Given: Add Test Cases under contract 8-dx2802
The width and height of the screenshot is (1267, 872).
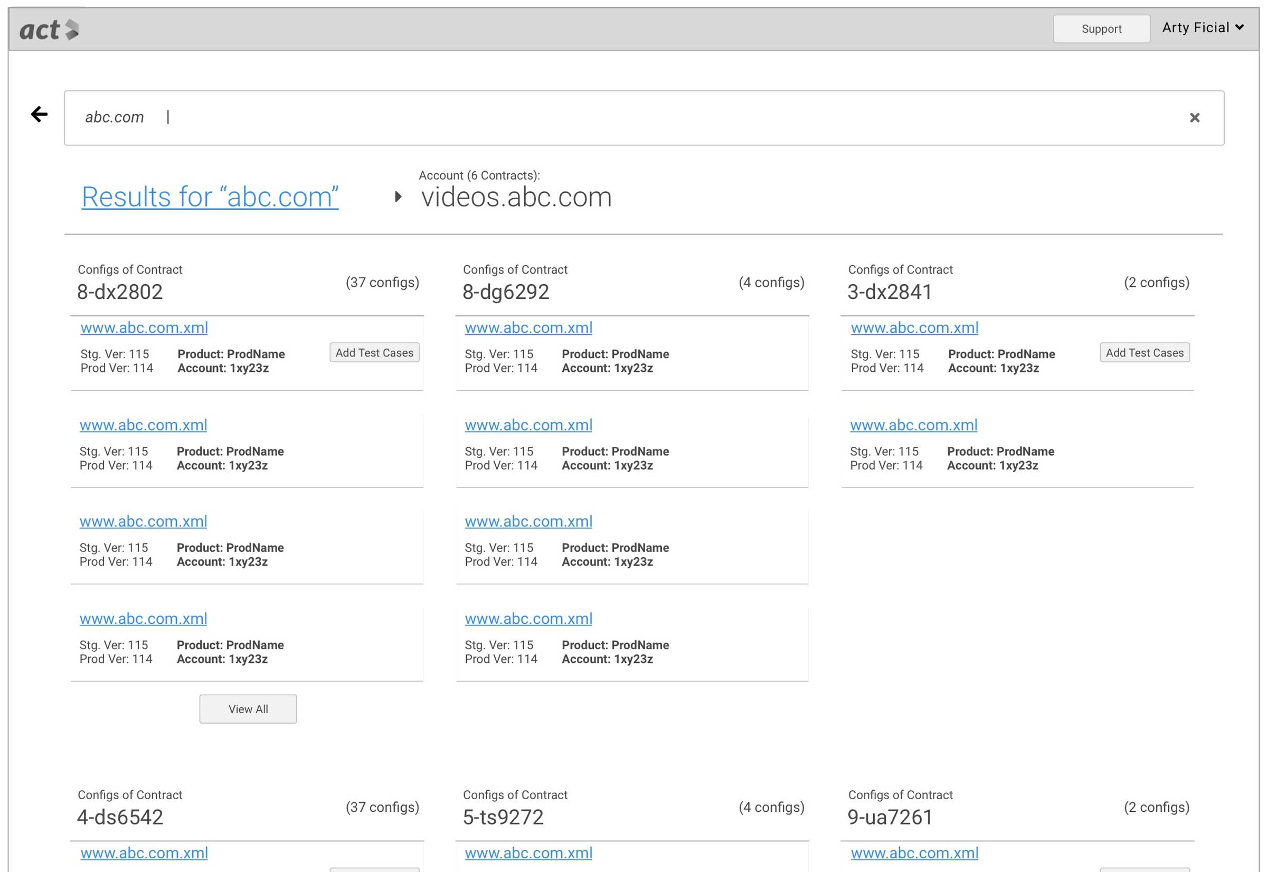Looking at the screenshot, I should 374,352.
